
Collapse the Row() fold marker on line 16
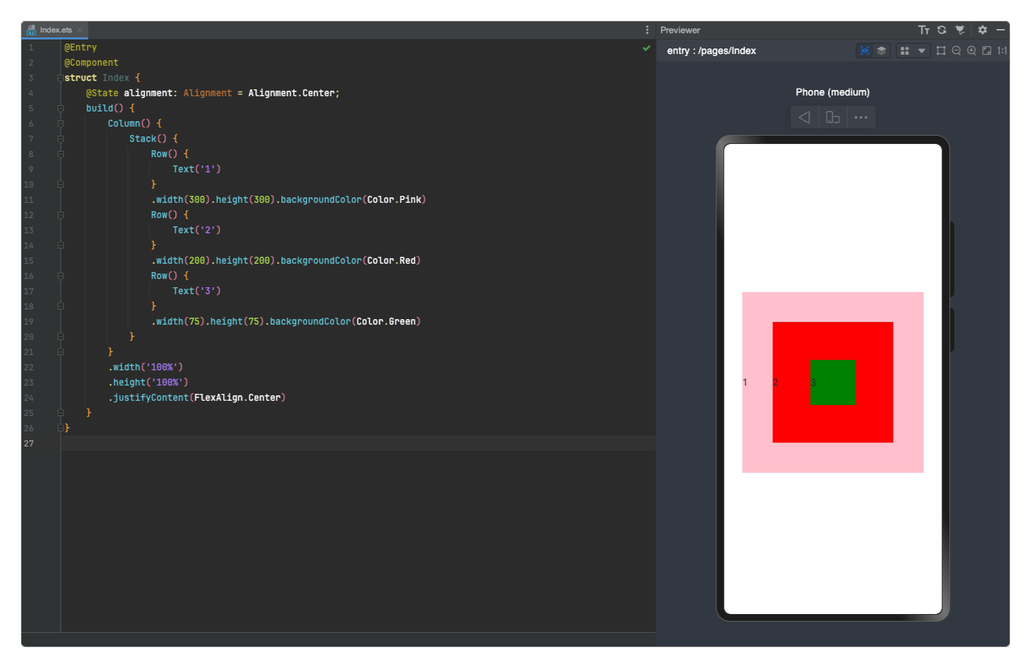[x=60, y=276]
